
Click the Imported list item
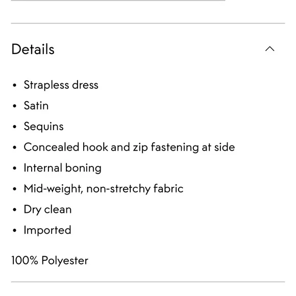(x=47, y=230)
